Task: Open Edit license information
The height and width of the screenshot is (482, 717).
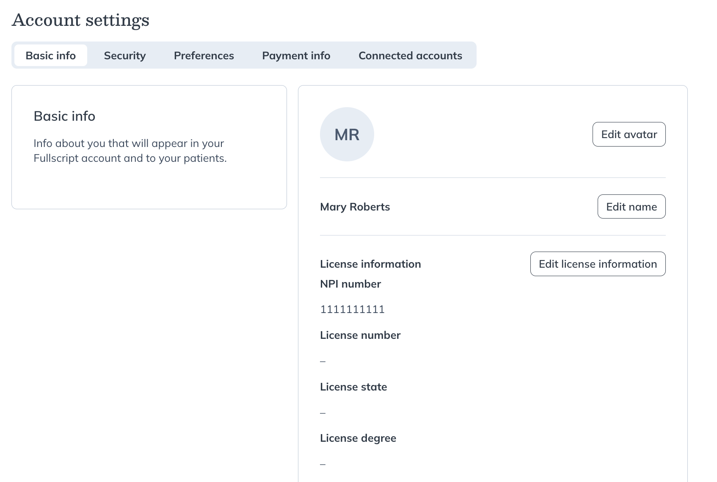Action: click(x=598, y=263)
